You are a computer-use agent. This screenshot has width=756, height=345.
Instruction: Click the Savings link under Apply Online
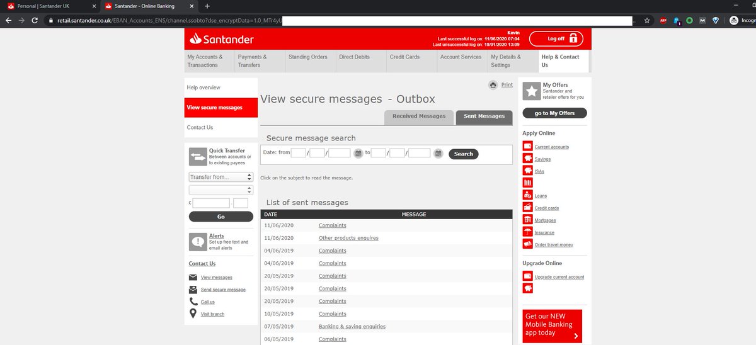click(542, 159)
